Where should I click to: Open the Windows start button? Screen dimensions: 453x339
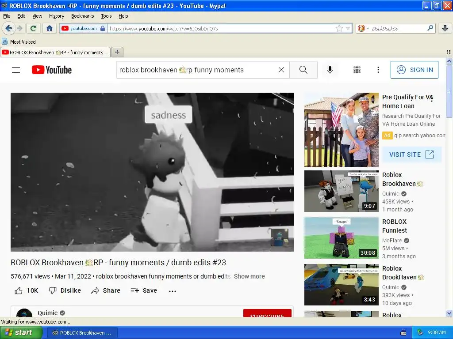coord(21,332)
